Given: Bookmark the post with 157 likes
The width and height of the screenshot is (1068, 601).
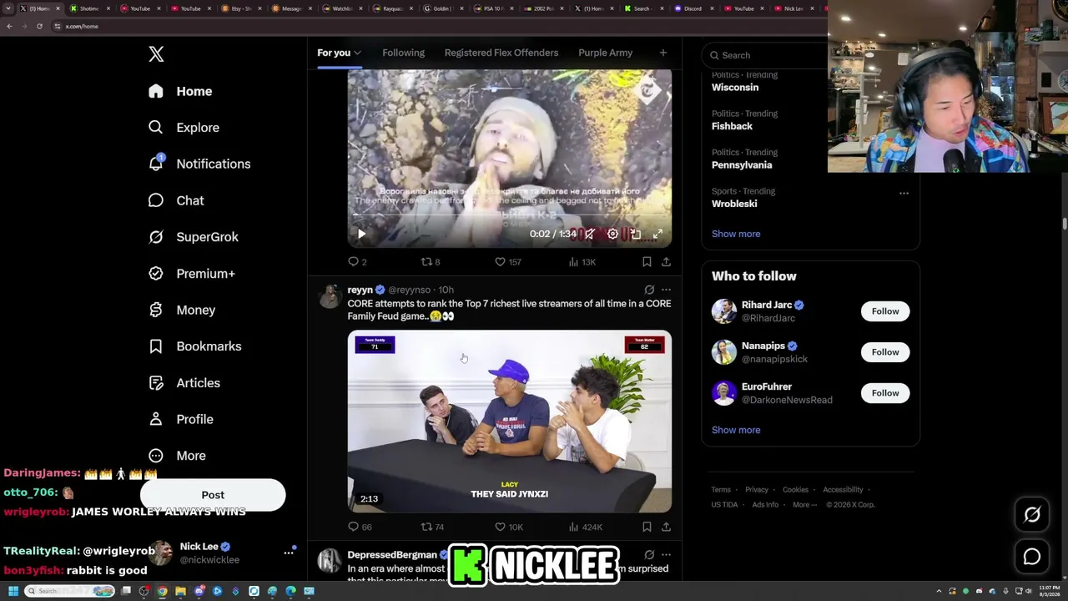Looking at the screenshot, I should tap(647, 262).
